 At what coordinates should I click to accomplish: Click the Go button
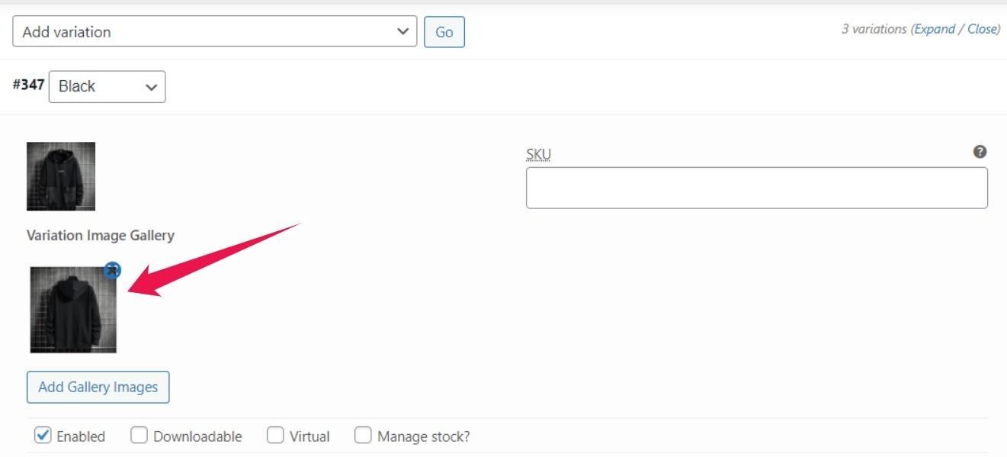[444, 32]
